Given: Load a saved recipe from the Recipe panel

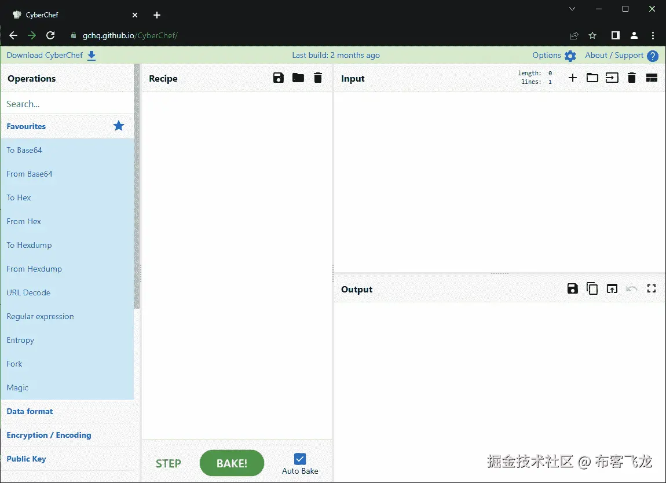Looking at the screenshot, I should [298, 78].
